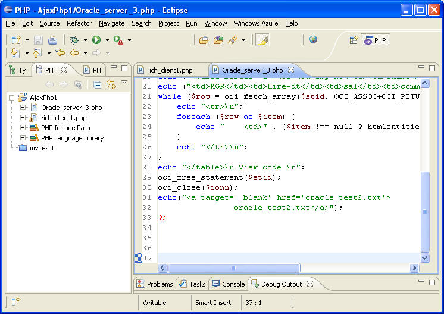Maximize the explorer view panel
This screenshot has width=444, height=314.
(x=124, y=68)
